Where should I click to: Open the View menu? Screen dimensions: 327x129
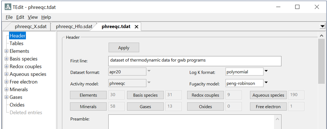point(33,17)
